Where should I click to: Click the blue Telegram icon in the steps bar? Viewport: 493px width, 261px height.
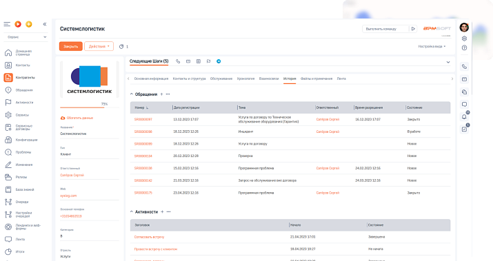[x=219, y=61]
